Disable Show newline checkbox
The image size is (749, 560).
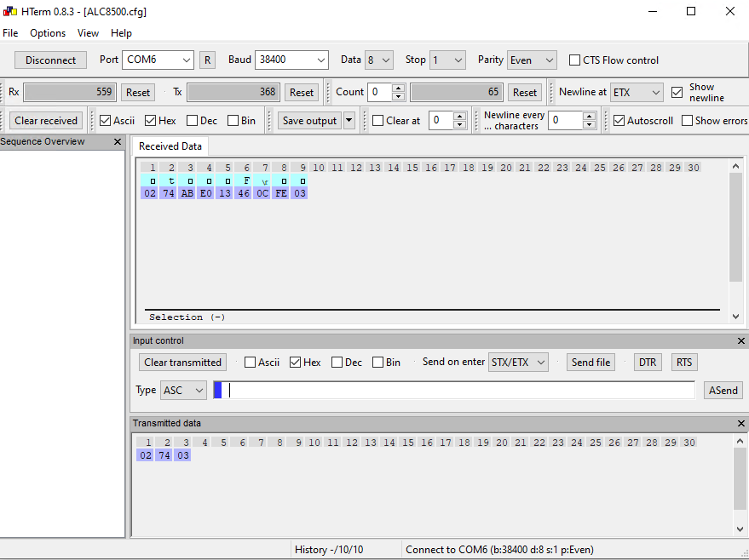point(677,92)
